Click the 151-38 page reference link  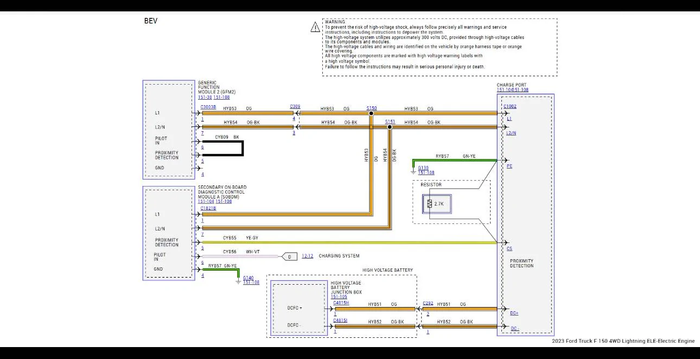(205, 97)
